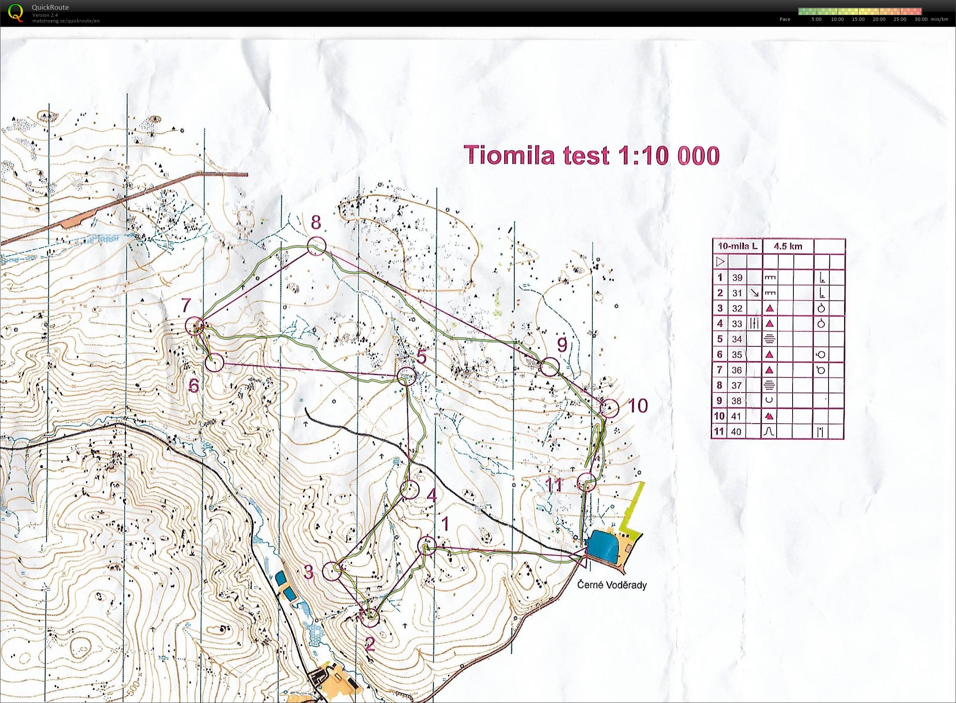956x703 pixels.
Task: Click control code 31 in the table
Action: (x=737, y=293)
